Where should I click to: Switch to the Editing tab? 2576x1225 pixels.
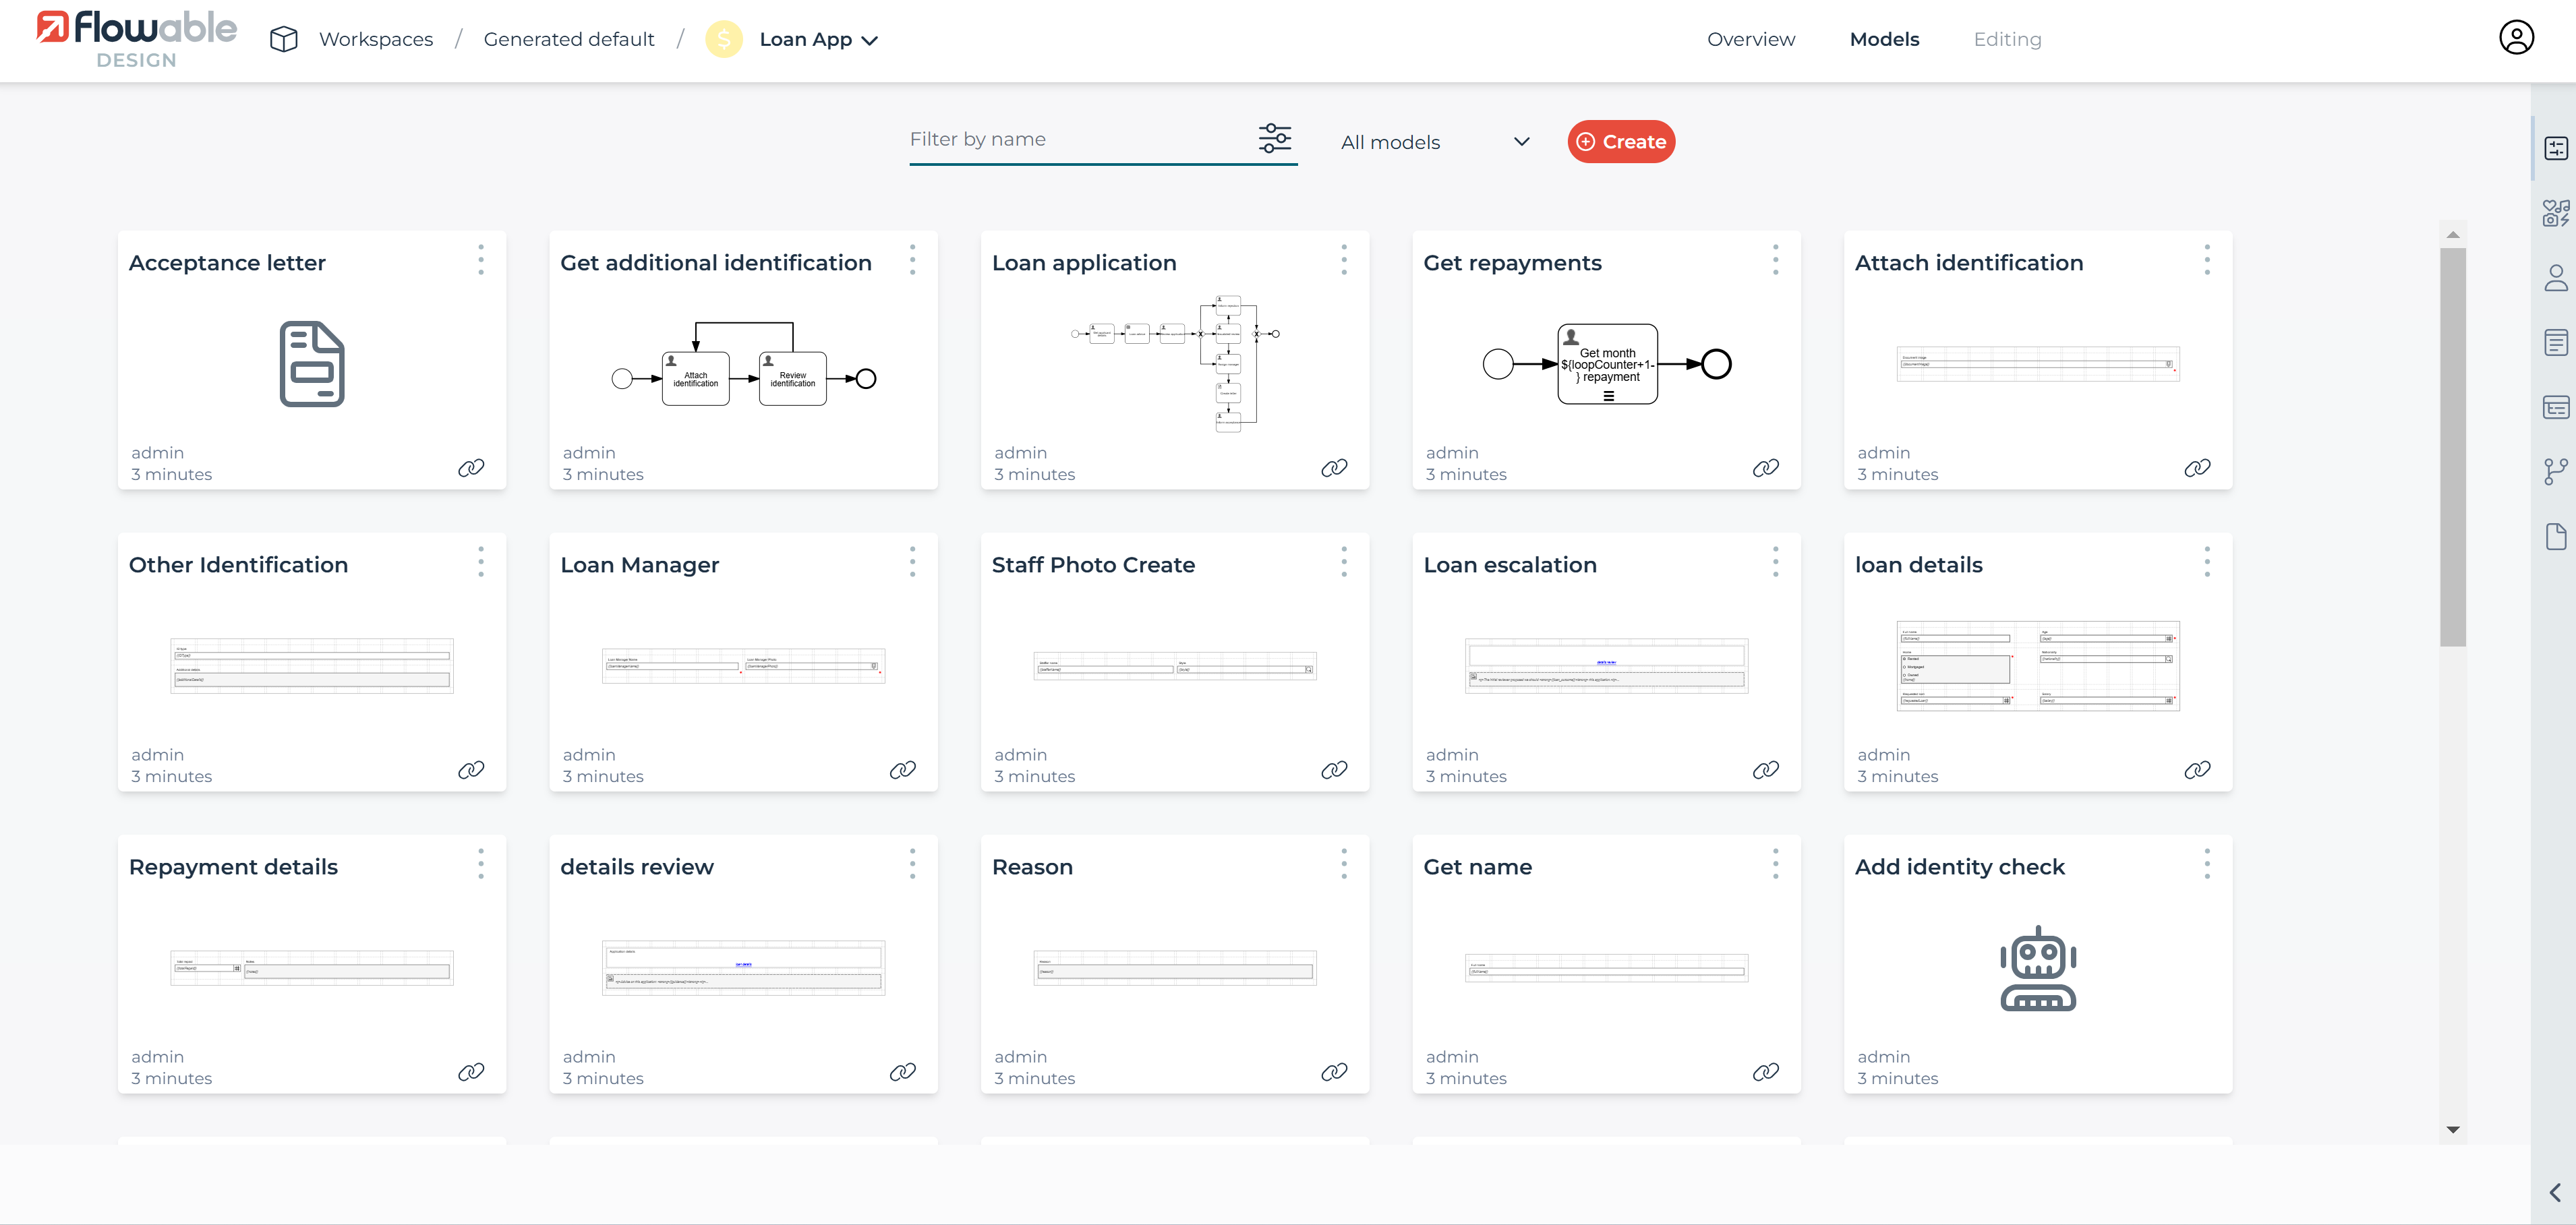[x=2007, y=39]
